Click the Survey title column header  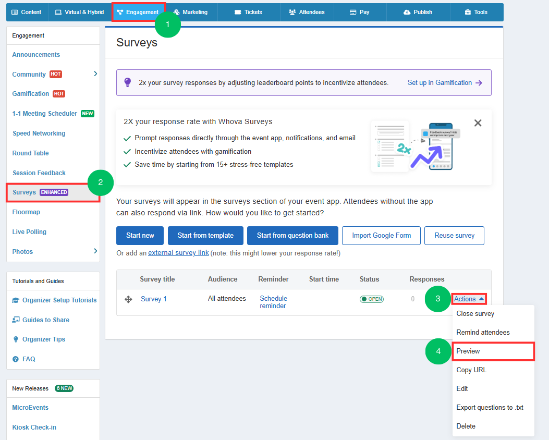(x=157, y=279)
